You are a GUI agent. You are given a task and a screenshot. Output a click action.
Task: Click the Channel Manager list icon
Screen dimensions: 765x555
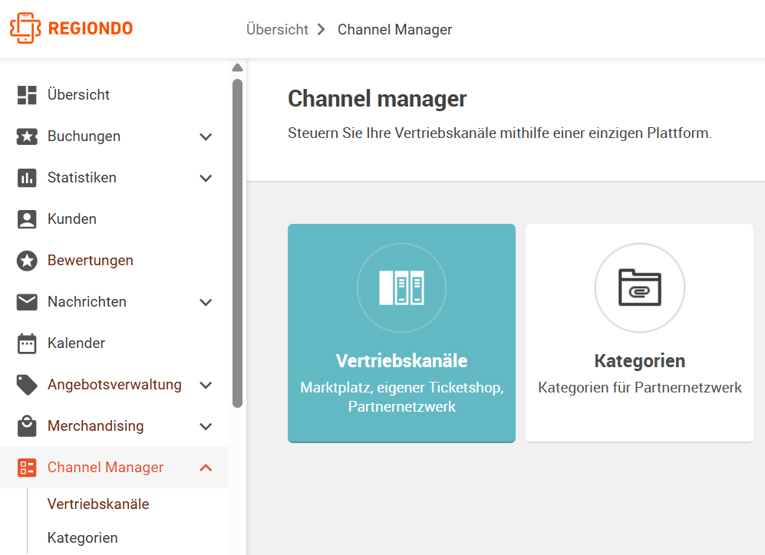[x=27, y=468]
